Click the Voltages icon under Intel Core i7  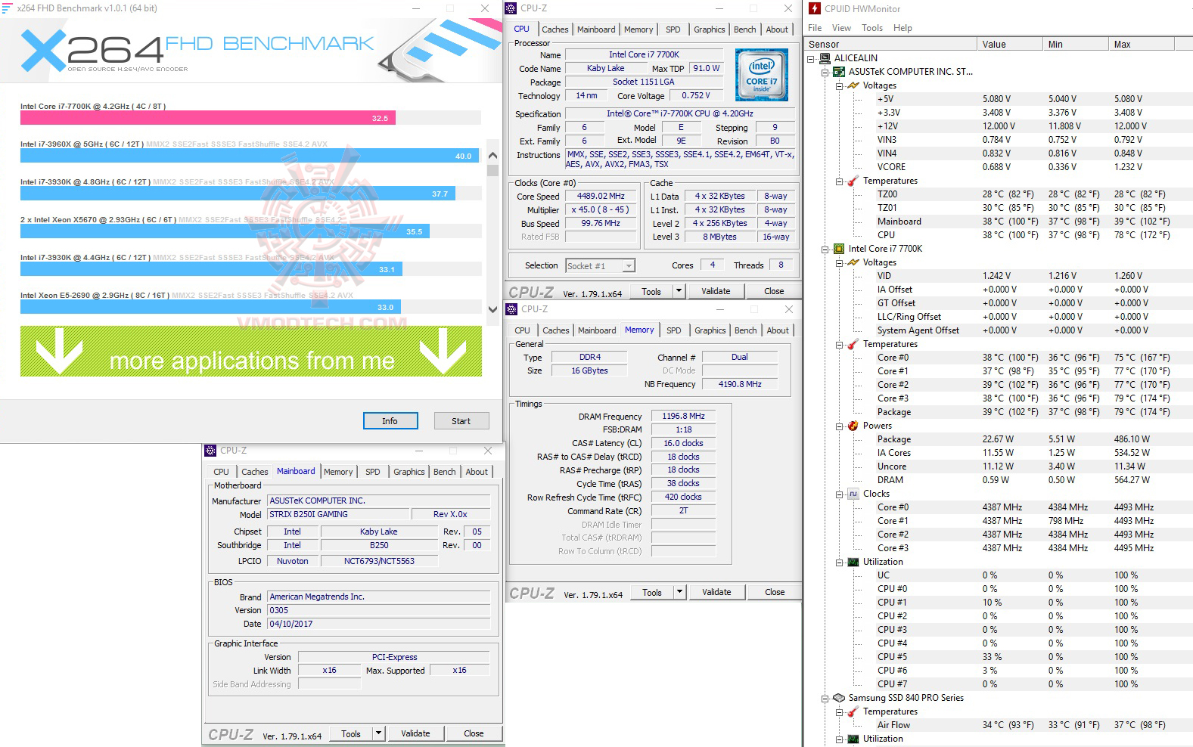(853, 262)
